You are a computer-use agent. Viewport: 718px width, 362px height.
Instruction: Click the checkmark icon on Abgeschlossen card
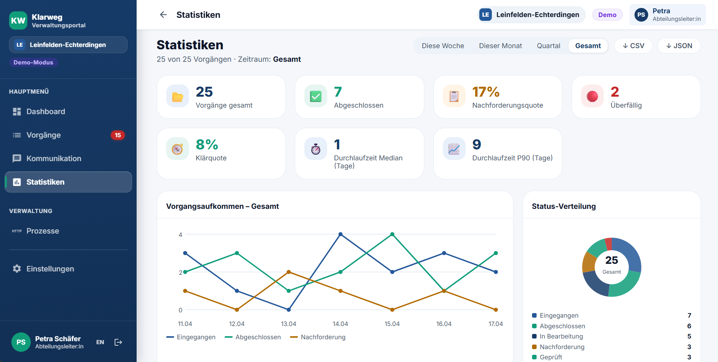pyautogui.click(x=316, y=96)
